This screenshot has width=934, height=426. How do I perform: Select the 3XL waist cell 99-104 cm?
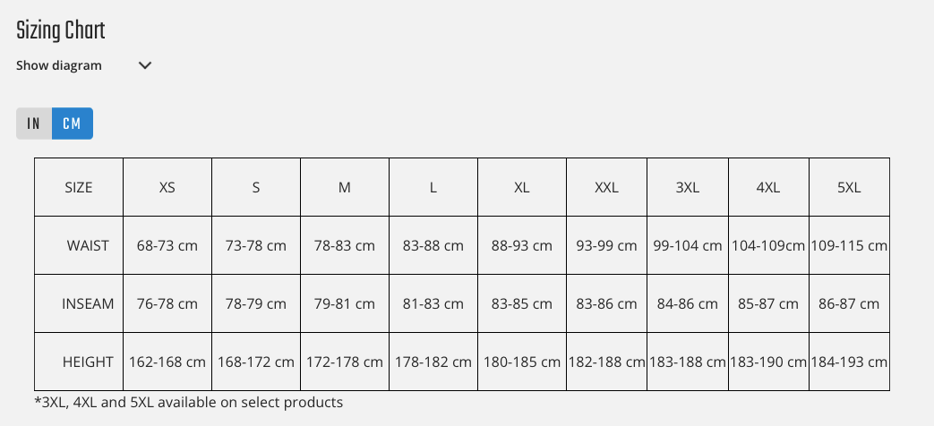(x=688, y=245)
